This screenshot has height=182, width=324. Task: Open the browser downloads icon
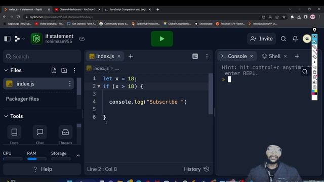coord(299,17)
